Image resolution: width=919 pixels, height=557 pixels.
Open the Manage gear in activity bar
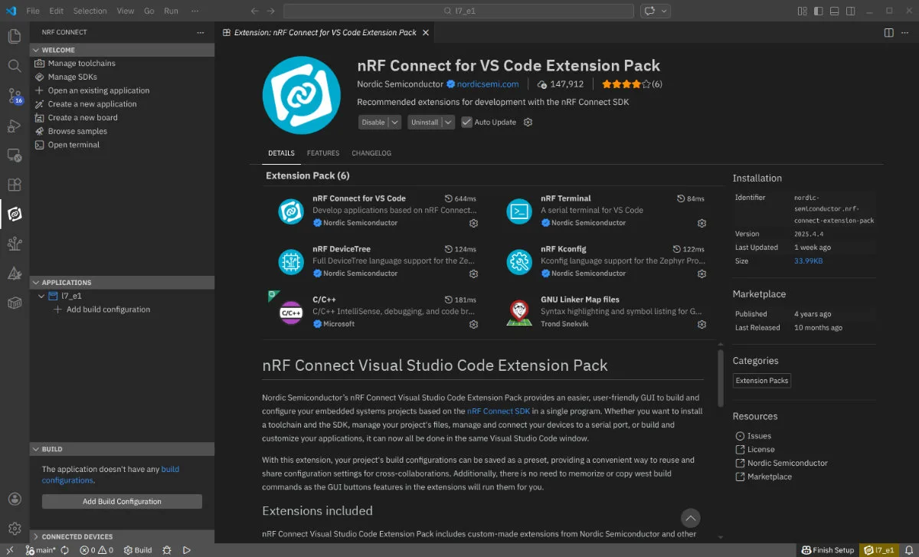point(14,528)
